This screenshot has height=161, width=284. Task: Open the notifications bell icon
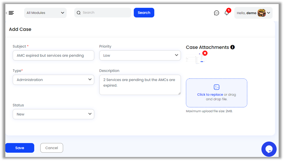coord(227,13)
